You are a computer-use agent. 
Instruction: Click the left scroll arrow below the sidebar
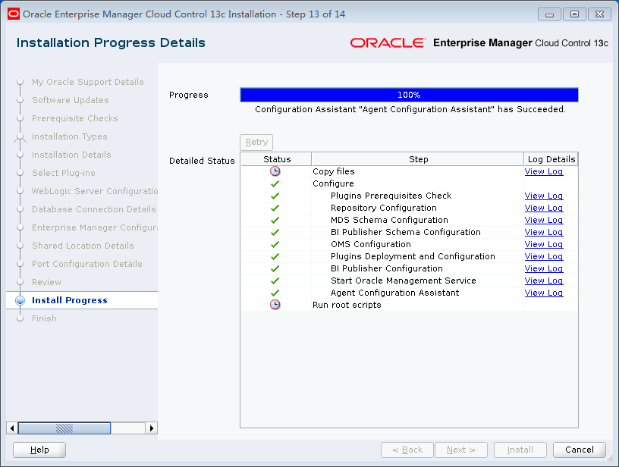click(12, 428)
